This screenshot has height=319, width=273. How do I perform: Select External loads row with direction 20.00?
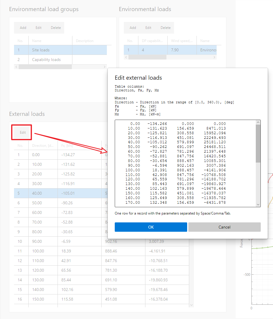[61, 174]
